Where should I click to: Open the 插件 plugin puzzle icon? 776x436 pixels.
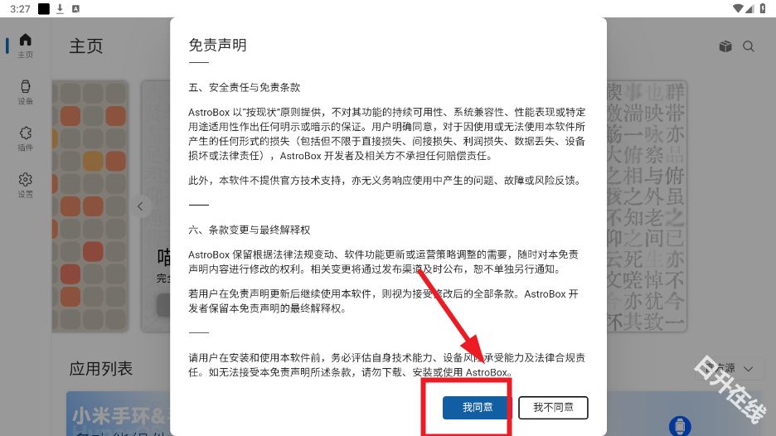[25, 138]
